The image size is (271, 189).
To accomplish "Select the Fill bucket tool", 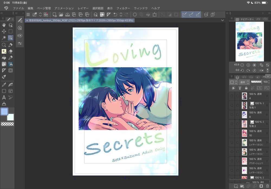I will coord(4,58).
